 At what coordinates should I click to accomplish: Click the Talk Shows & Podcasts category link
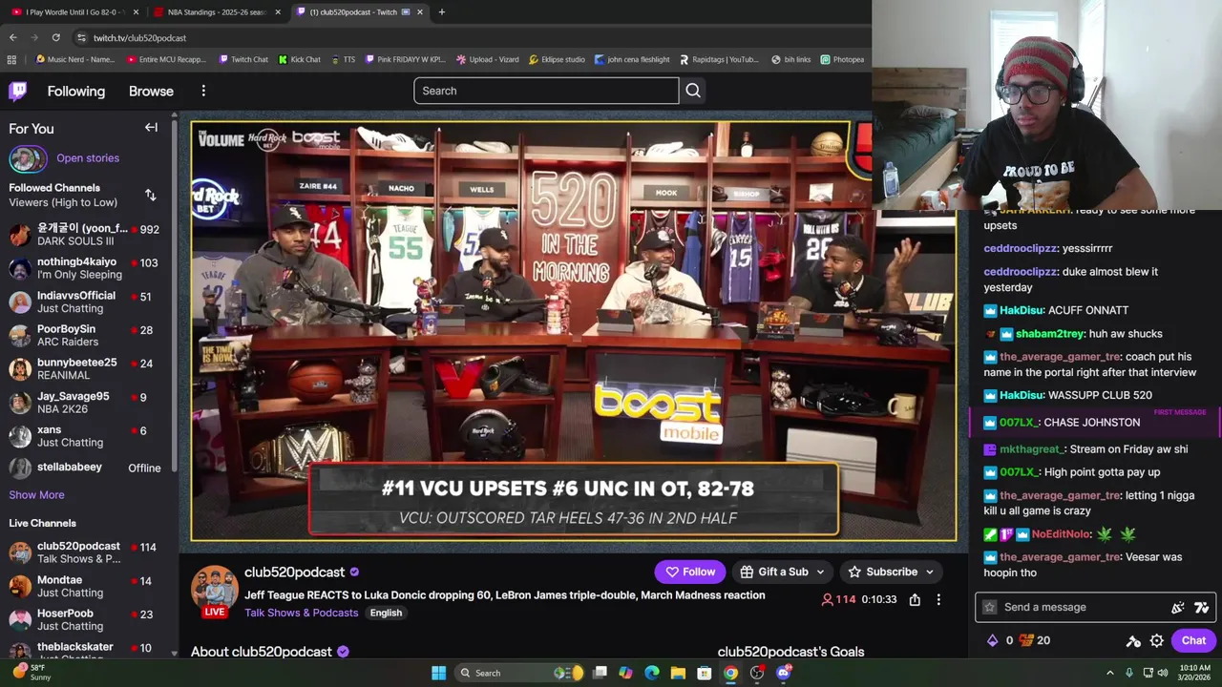tap(302, 613)
